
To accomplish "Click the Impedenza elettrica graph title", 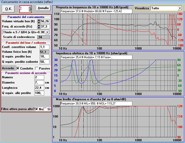I will click(92, 53).
